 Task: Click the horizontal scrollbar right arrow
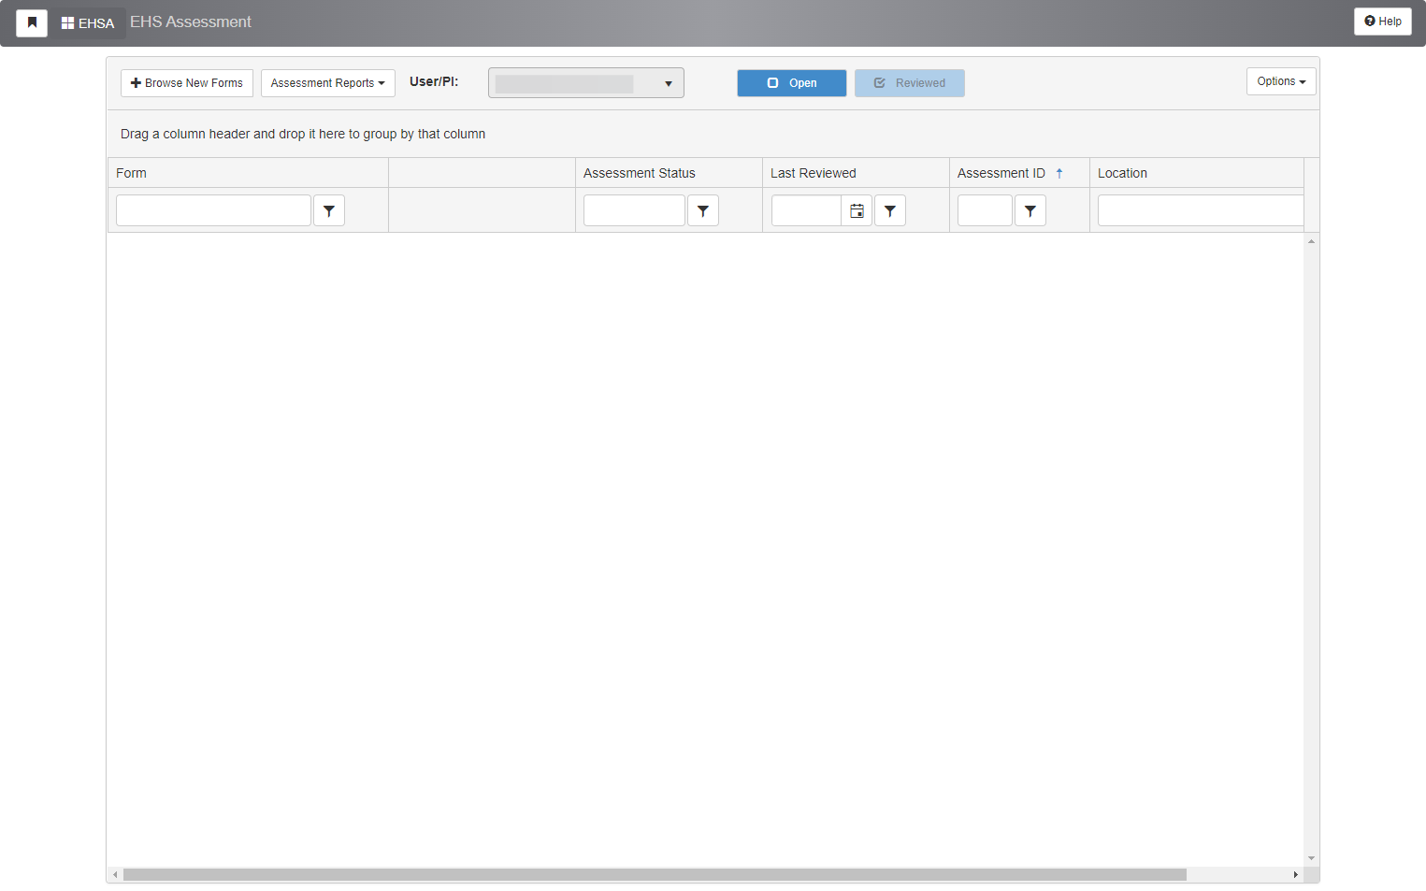click(x=1295, y=875)
